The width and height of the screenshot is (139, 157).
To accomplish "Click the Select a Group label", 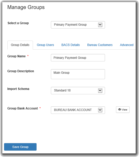I will click(x=18, y=23).
